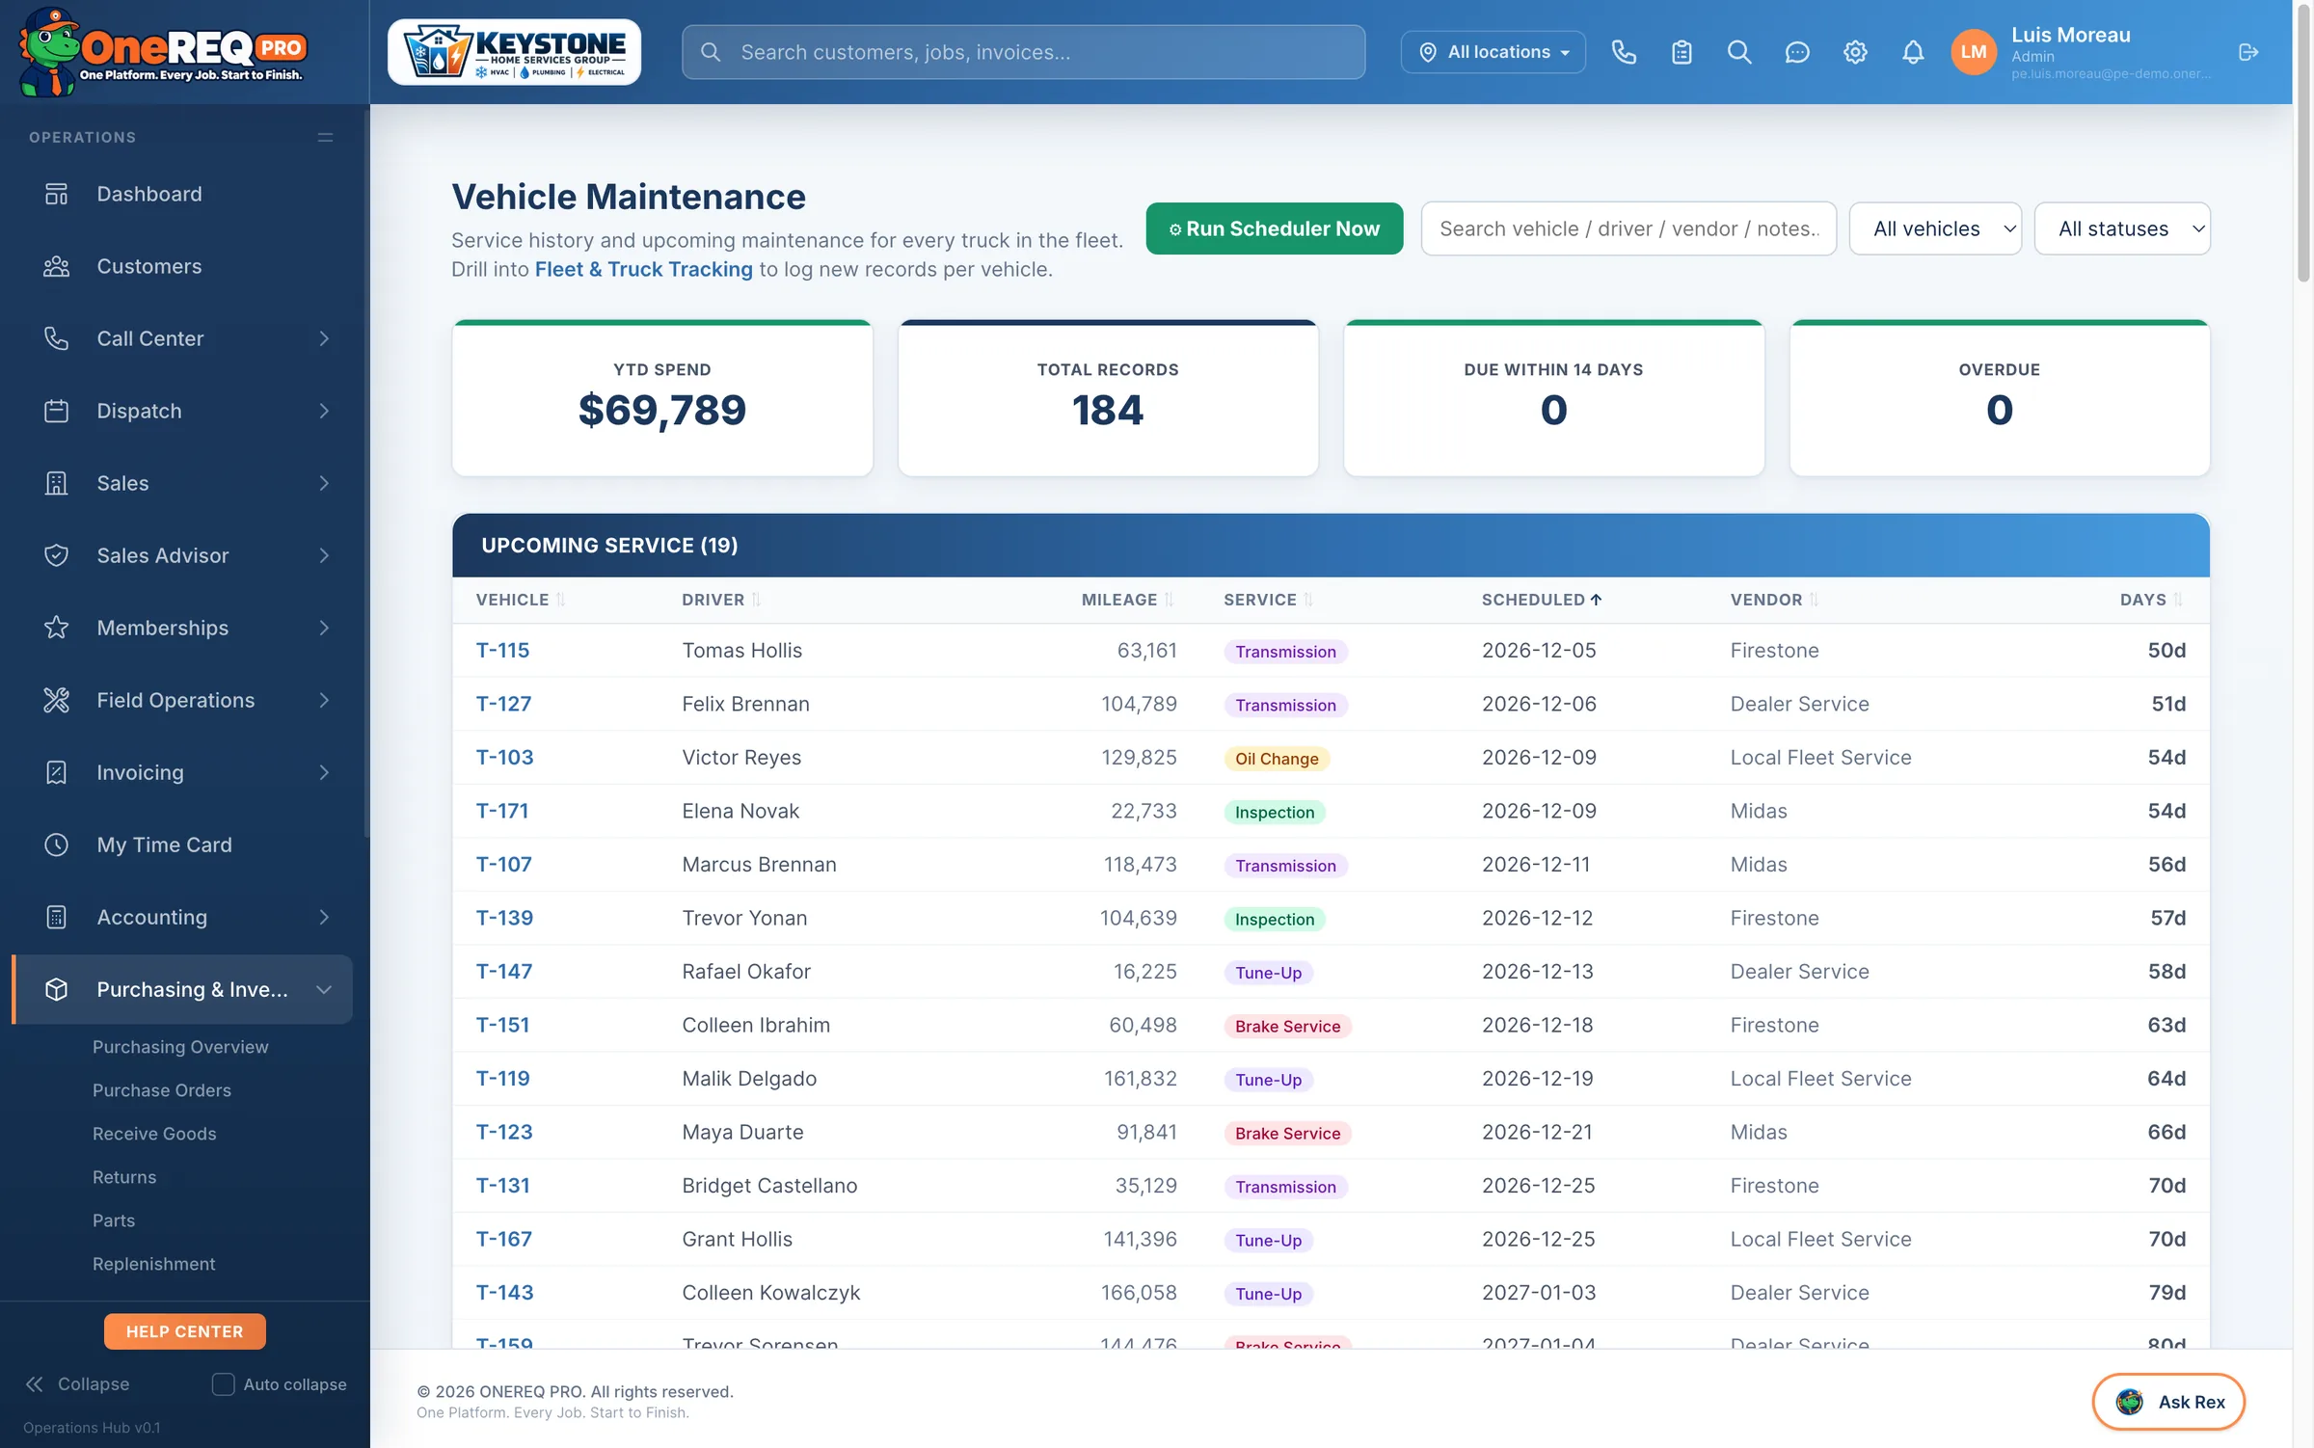2314x1448 pixels.
Task: Collapse the sidebar with Collapse button
Action: pos(77,1384)
